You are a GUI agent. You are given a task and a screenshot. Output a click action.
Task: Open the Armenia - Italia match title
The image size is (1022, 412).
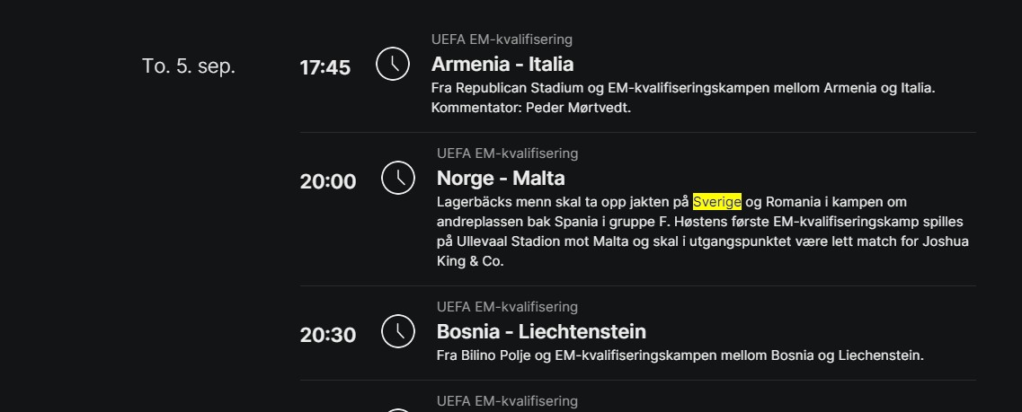pyautogui.click(x=502, y=64)
